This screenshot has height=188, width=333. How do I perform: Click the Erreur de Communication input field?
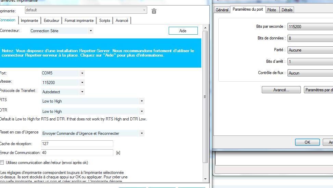tap(77, 153)
